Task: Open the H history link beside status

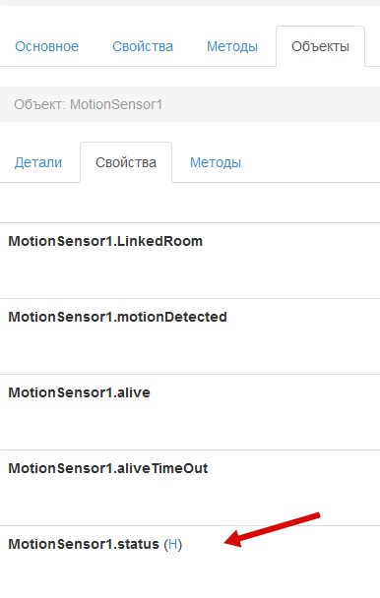Action: point(173,544)
